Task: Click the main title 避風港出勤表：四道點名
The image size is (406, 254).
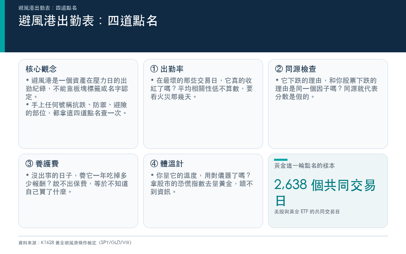Action: pyautogui.click(x=88, y=21)
